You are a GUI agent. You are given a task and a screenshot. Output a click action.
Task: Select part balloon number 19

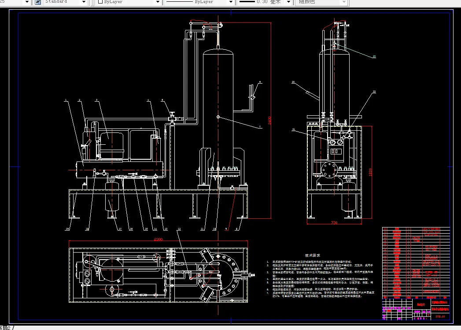[67, 229]
